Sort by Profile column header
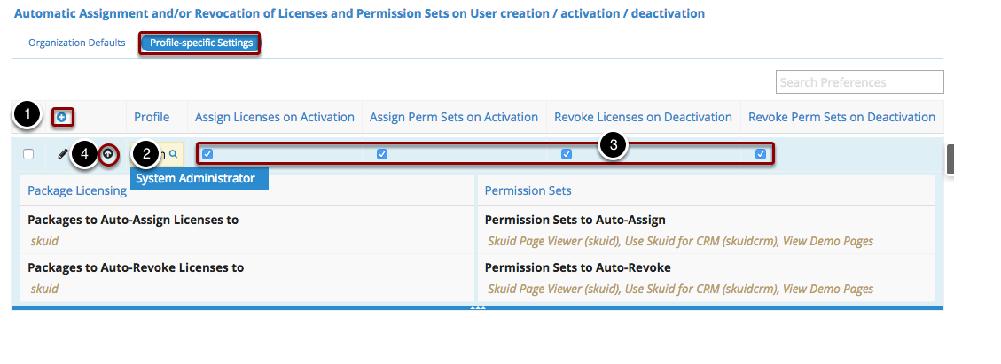The width and height of the screenshot is (1001, 364). coord(152,117)
